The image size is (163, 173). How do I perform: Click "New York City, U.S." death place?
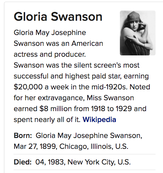tap(99, 162)
